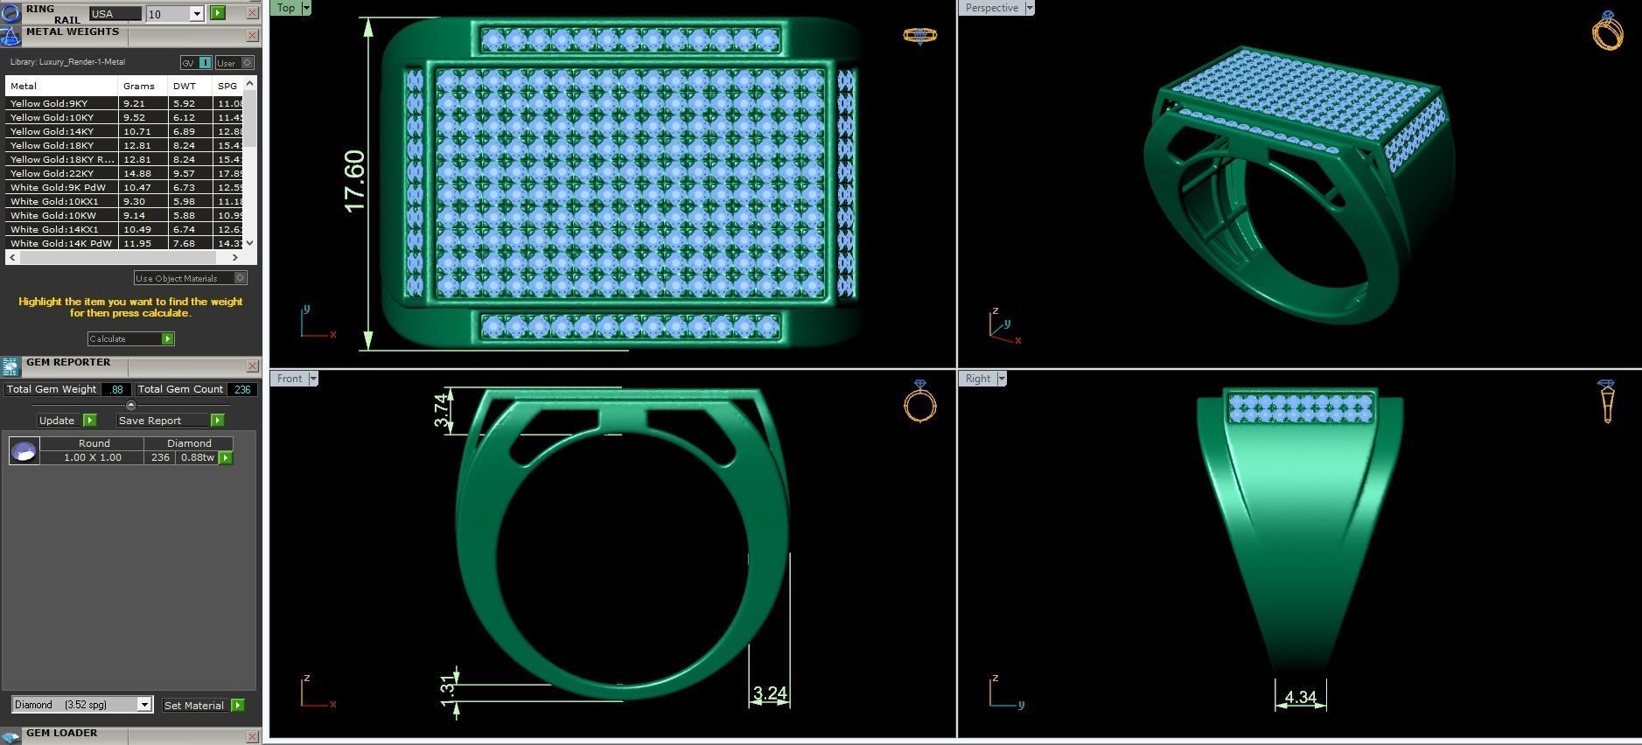Select the Top viewport title tab
1642x745 pixels.
click(x=286, y=8)
